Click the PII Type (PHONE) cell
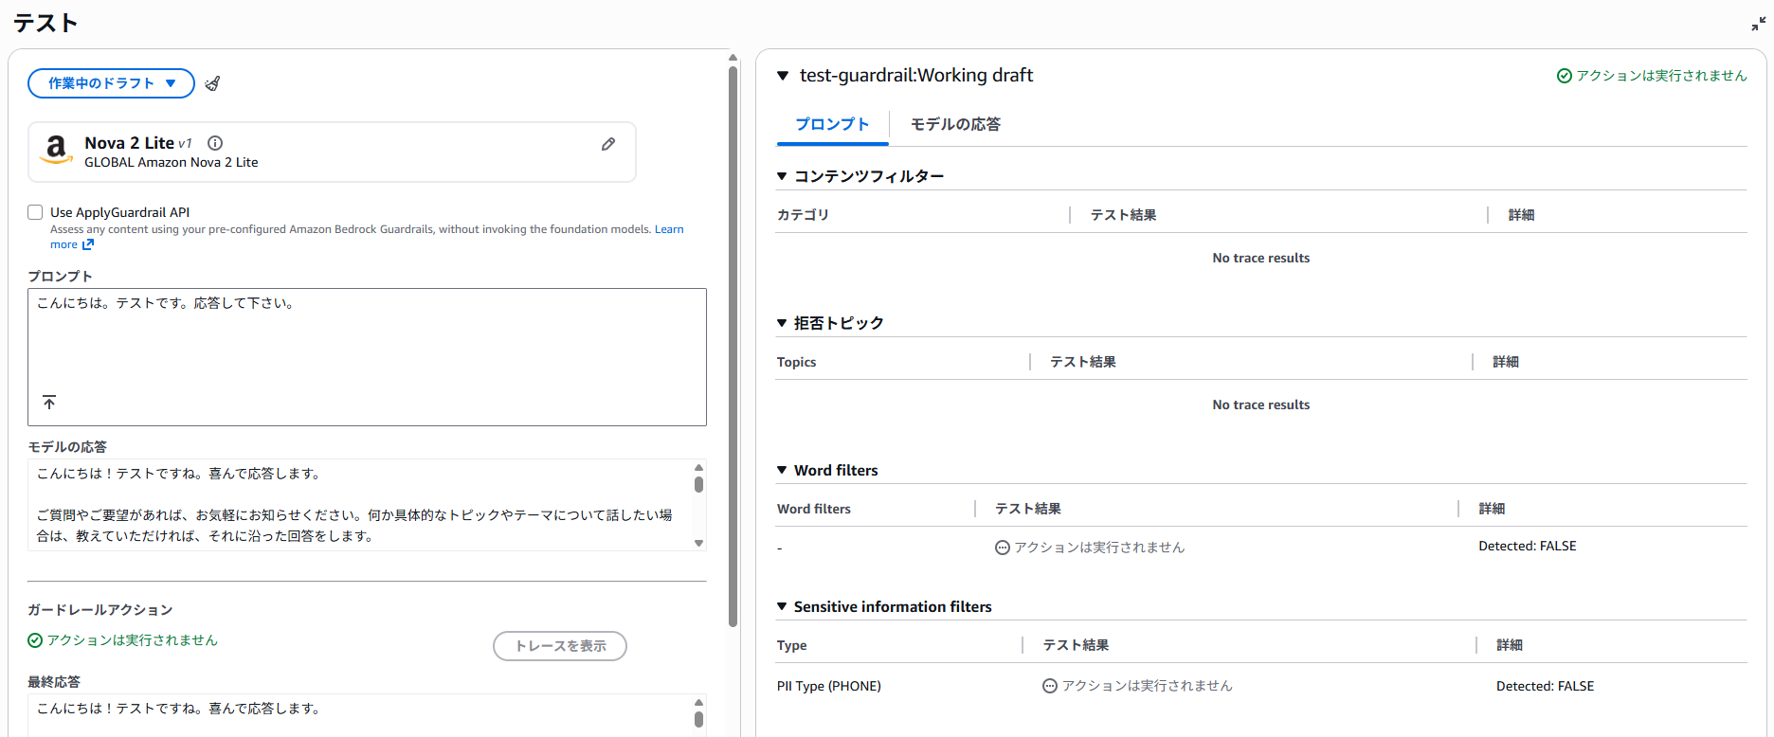1774x737 pixels. (x=829, y=686)
